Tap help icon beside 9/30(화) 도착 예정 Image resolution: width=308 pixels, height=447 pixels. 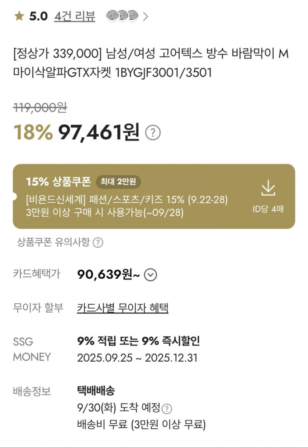[x=167, y=409]
